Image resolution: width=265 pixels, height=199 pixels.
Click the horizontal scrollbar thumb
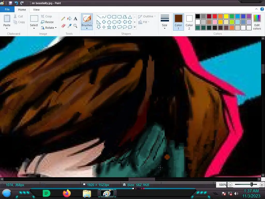click(x=142, y=179)
